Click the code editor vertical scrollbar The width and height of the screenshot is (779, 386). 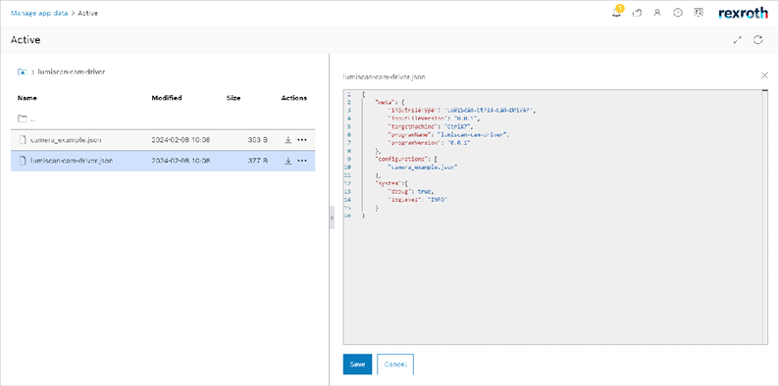(x=765, y=217)
